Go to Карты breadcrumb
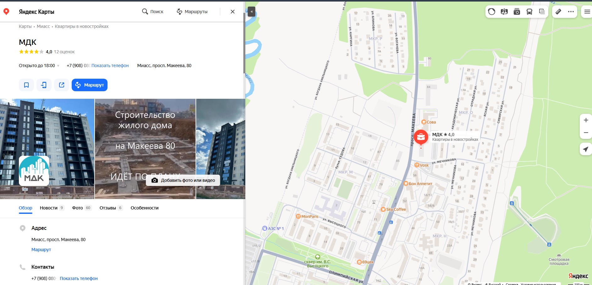 25,26
